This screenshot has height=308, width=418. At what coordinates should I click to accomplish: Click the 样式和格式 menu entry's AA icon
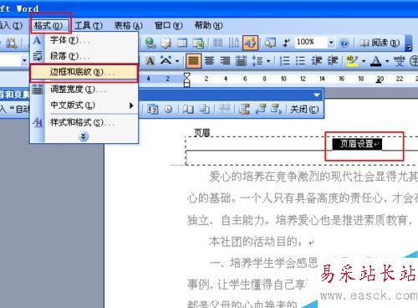click(38, 122)
